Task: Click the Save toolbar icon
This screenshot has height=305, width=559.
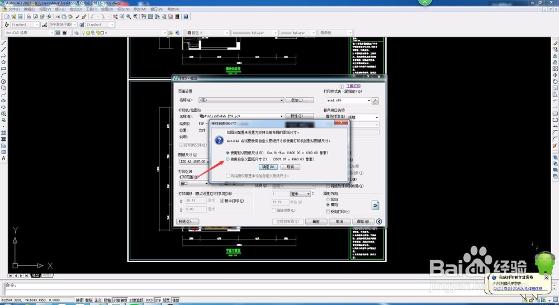Action: pyautogui.click(x=20, y=16)
